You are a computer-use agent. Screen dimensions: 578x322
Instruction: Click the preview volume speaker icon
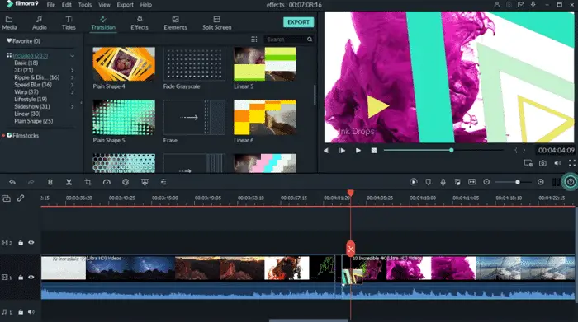click(557, 163)
